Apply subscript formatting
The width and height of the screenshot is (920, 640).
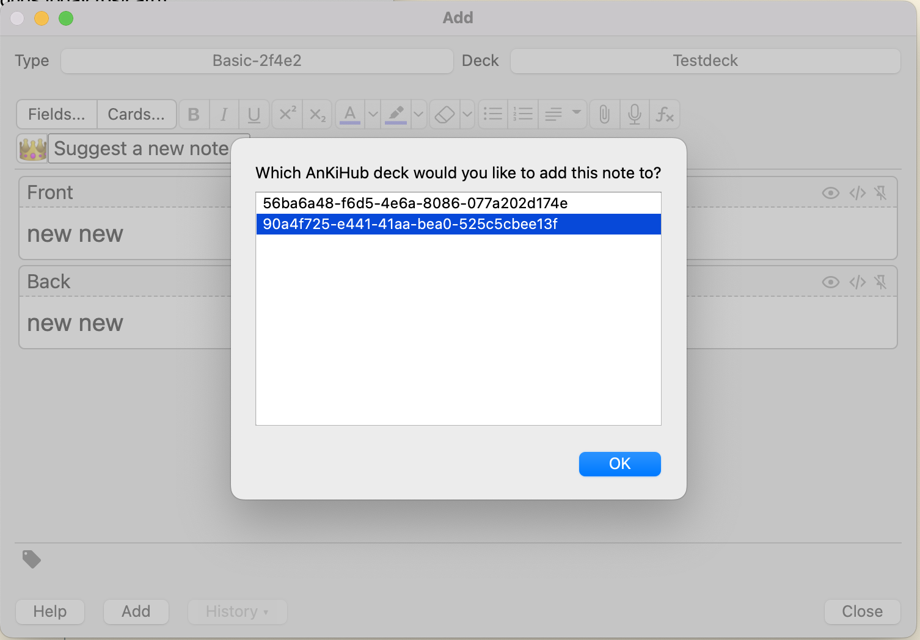click(317, 114)
